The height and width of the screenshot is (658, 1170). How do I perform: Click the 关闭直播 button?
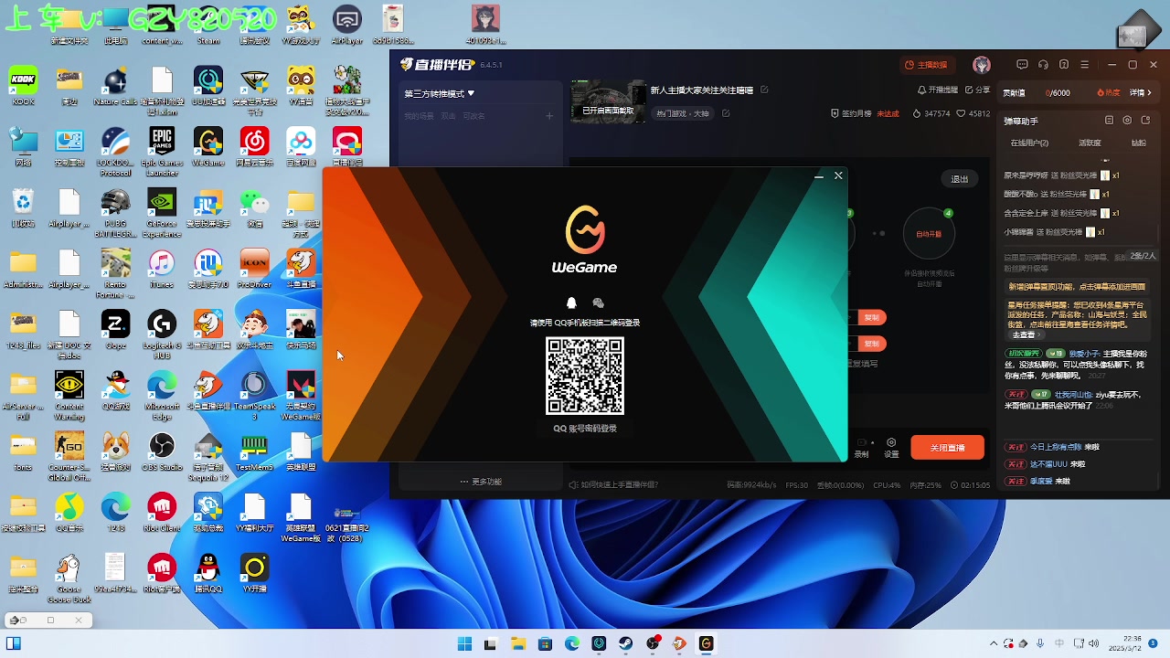(947, 448)
